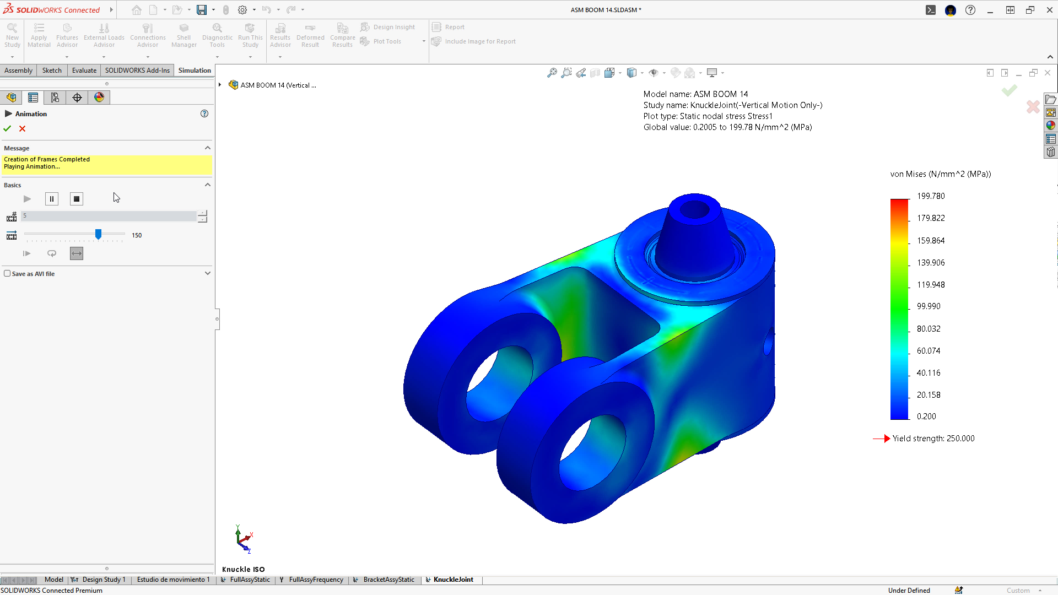Open the Shell Manager
This screenshot has width=1058, height=595.
pyautogui.click(x=183, y=34)
